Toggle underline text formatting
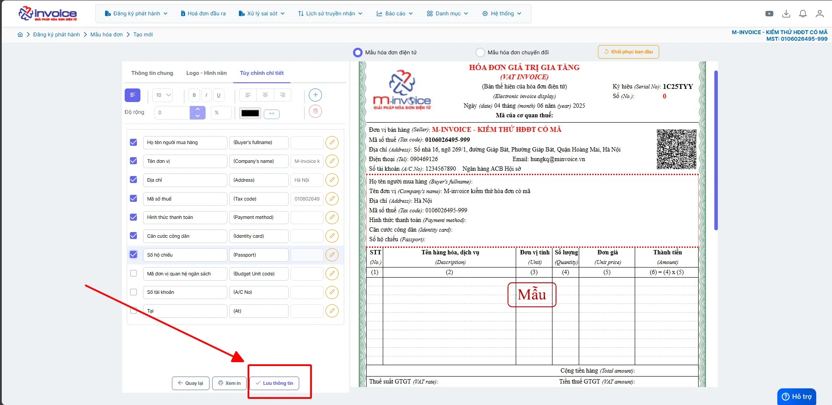 coord(219,95)
